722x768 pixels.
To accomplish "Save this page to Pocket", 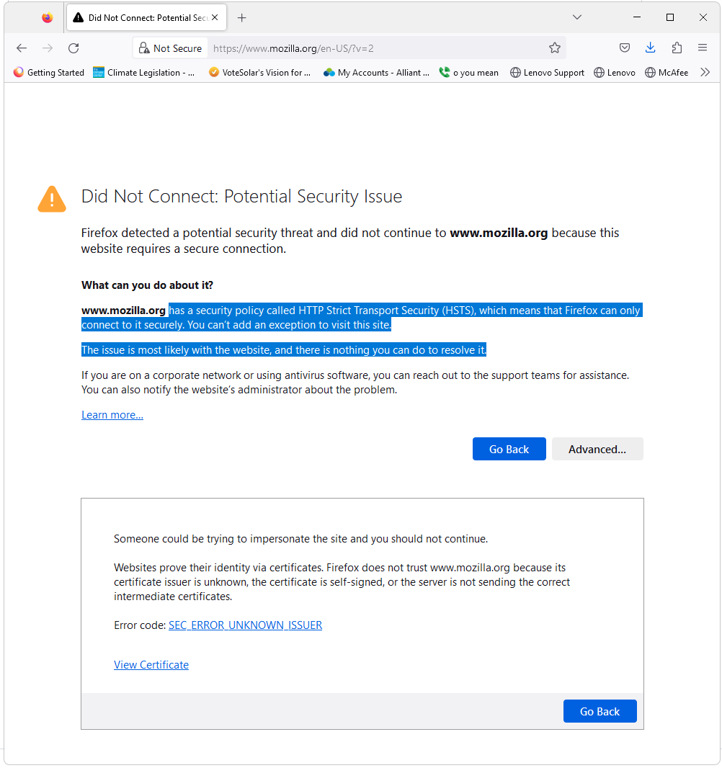I will point(624,48).
